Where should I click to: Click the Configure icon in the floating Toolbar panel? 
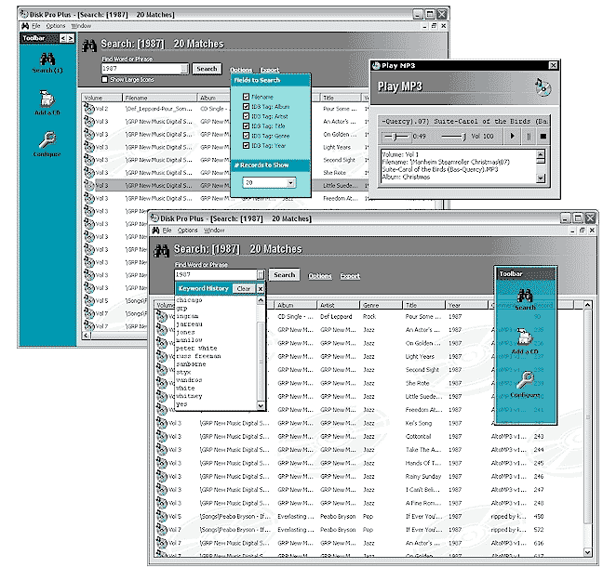pos(526,381)
